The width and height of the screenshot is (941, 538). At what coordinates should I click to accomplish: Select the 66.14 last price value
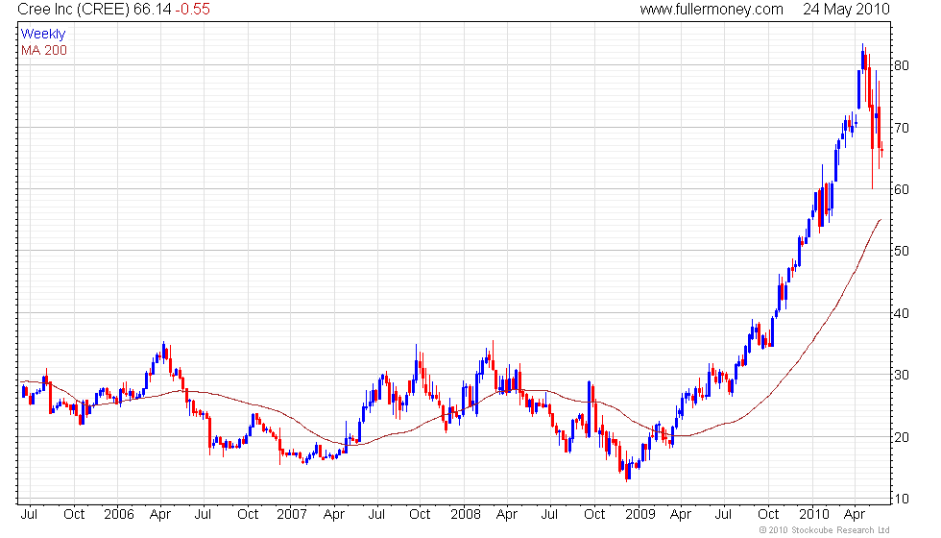click(153, 9)
